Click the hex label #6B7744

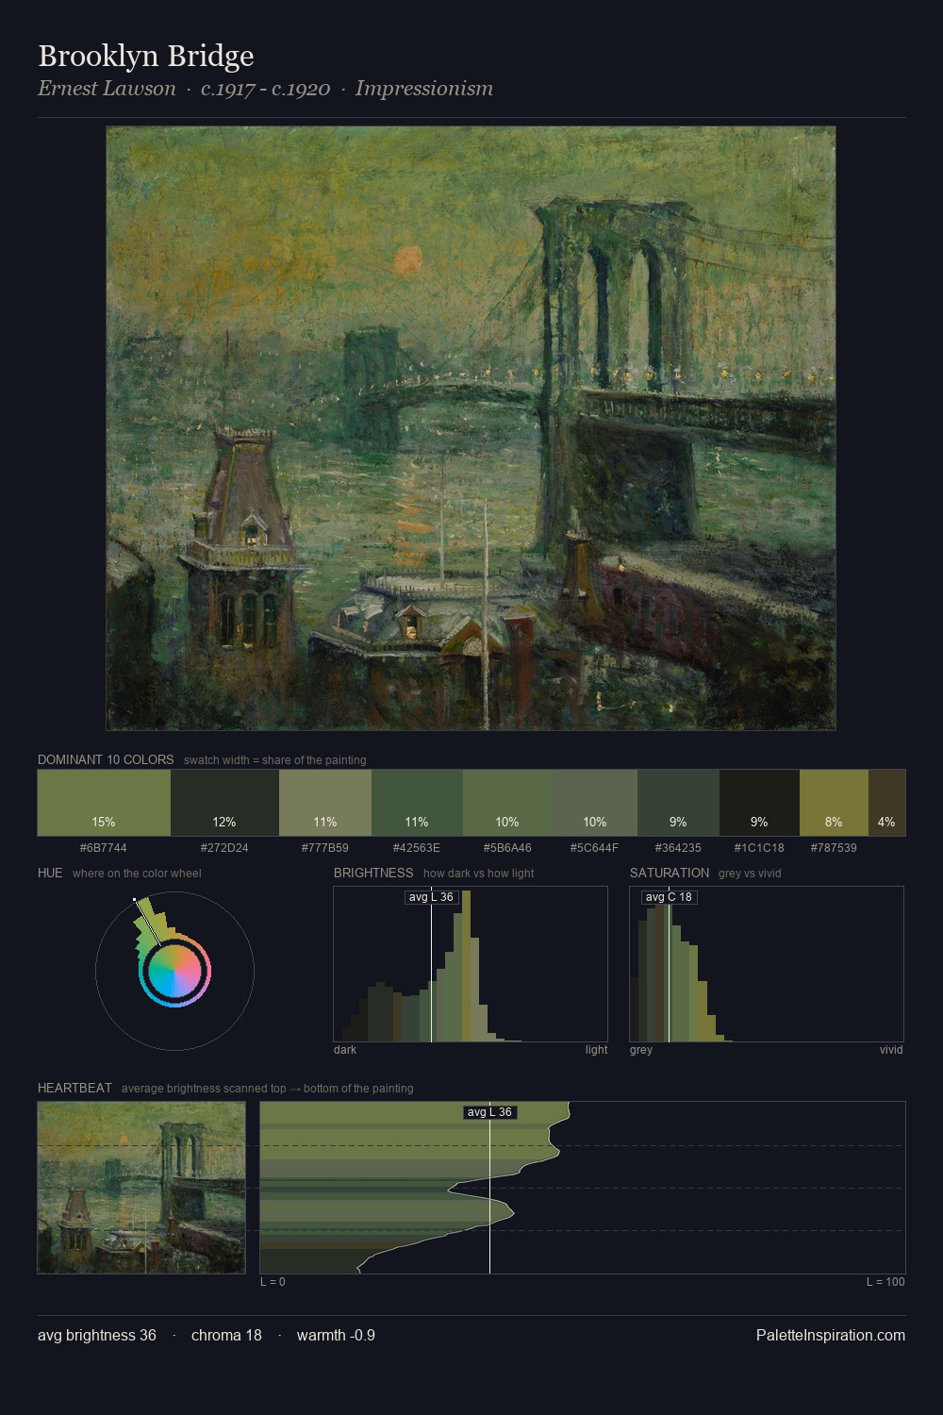click(104, 847)
